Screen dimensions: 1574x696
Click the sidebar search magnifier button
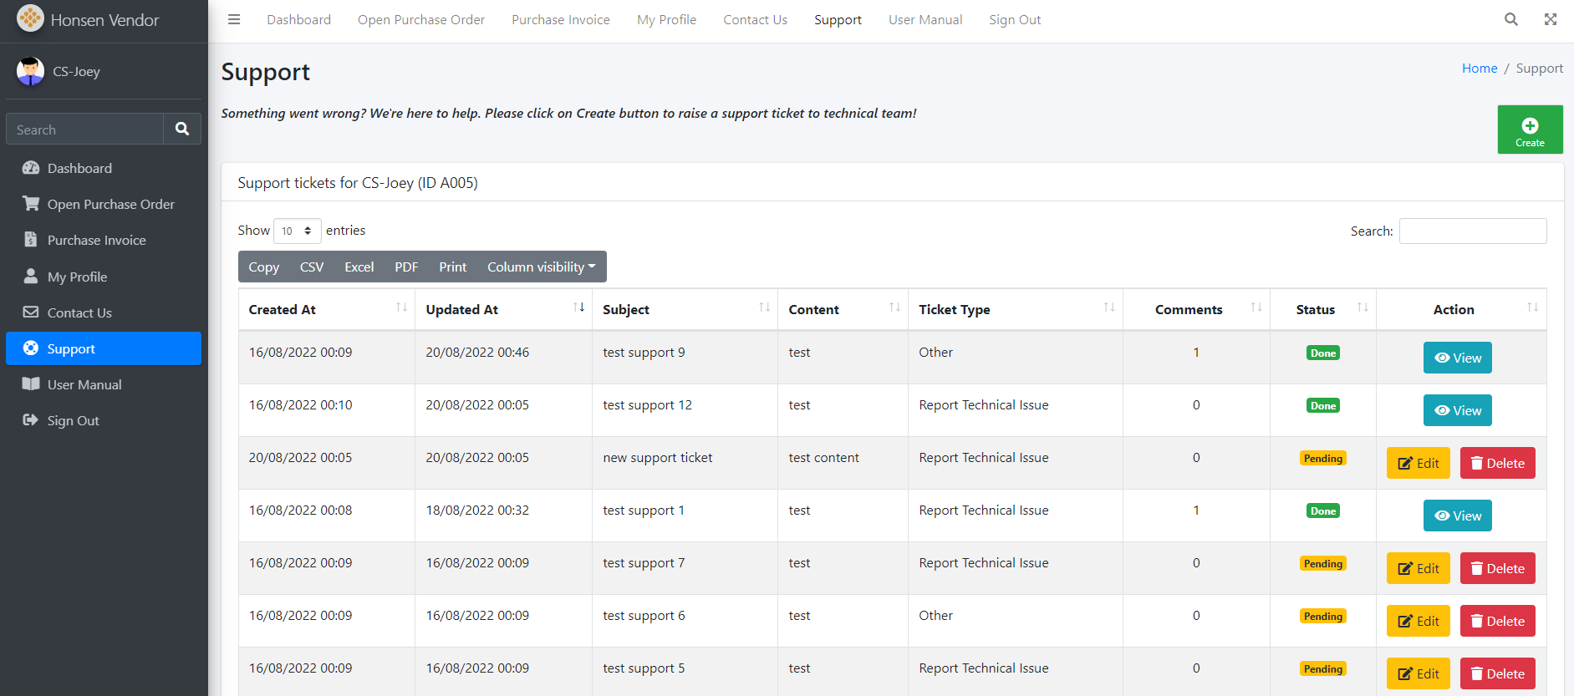pyautogui.click(x=182, y=130)
